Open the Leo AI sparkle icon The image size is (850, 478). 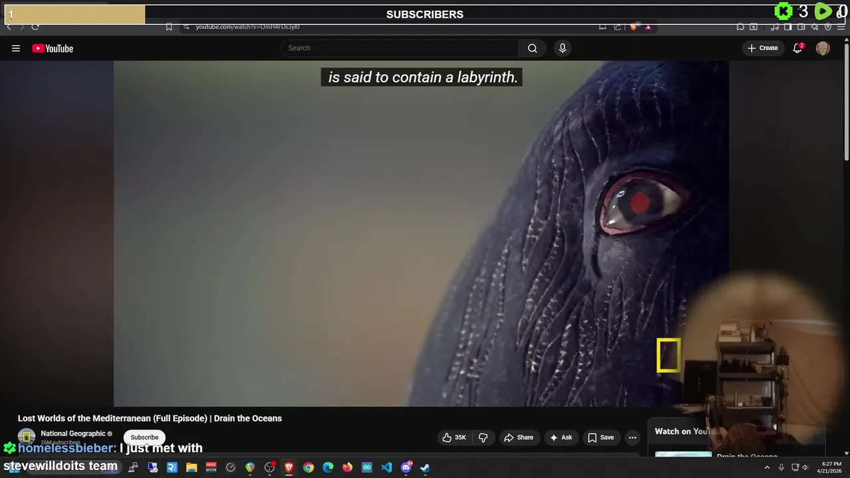click(x=815, y=27)
